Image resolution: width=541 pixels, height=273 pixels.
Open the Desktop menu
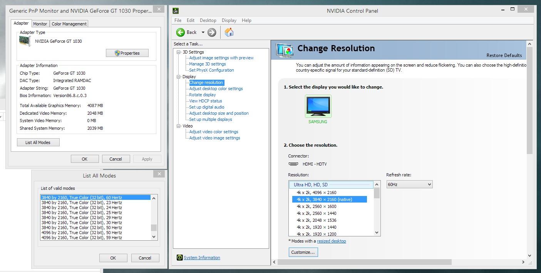click(208, 20)
